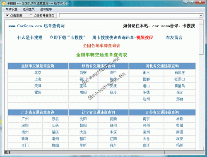Follow the 立即下载"卡搜搜" link
Viewport: 207px width, 157px height.
click(x=67, y=38)
